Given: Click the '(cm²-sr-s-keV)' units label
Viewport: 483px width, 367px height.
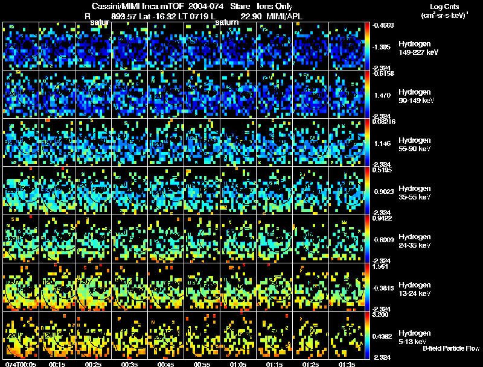Looking at the screenshot, I should (444, 15).
